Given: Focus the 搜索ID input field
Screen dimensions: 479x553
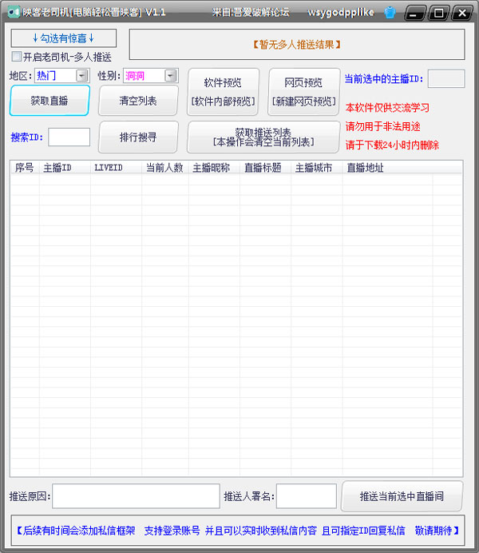Looking at the screenshot, I should [69, 137].
